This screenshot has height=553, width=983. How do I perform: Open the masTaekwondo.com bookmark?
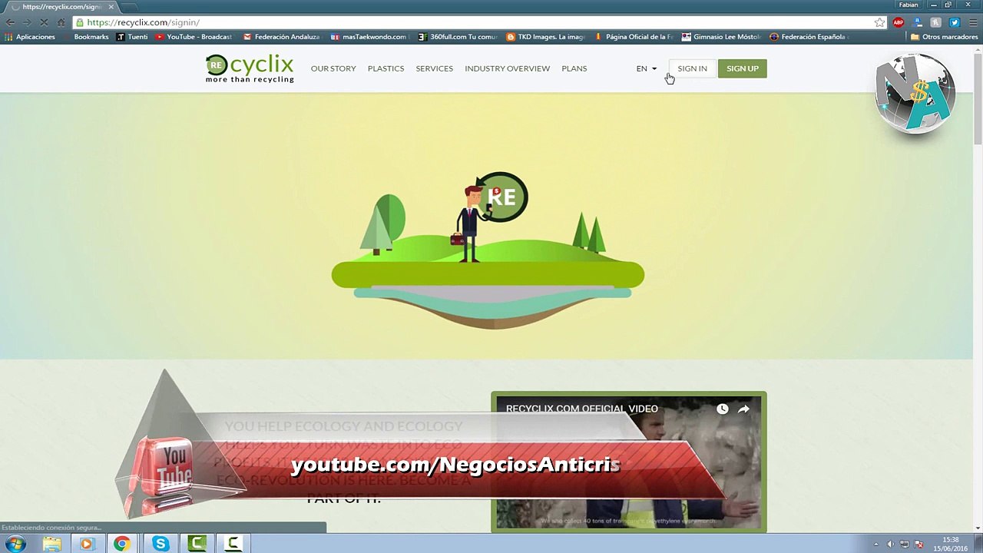tap(369, 36)
